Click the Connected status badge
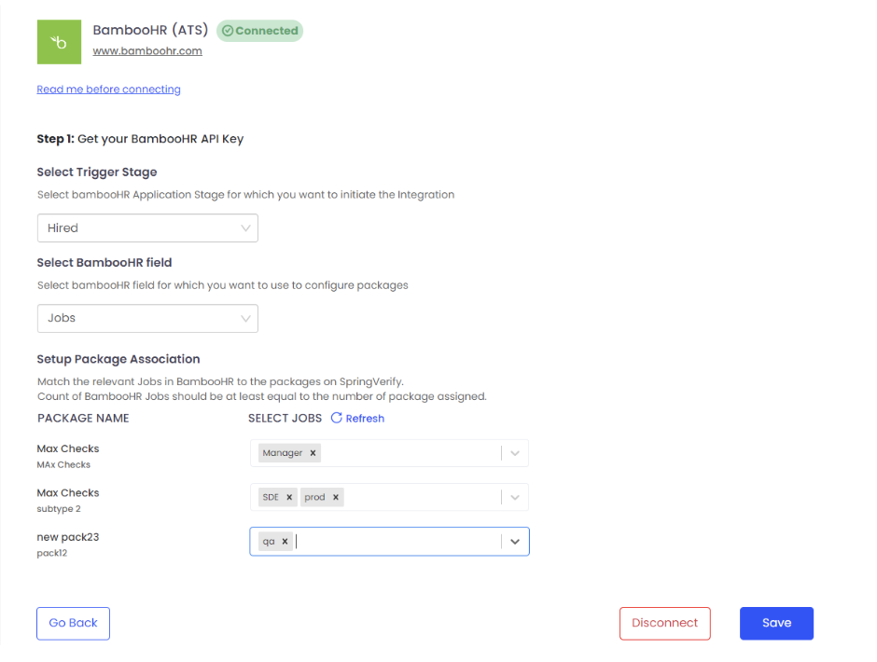Image resolution: width=877 pixels, height=662 pixels. coord(260,31)
